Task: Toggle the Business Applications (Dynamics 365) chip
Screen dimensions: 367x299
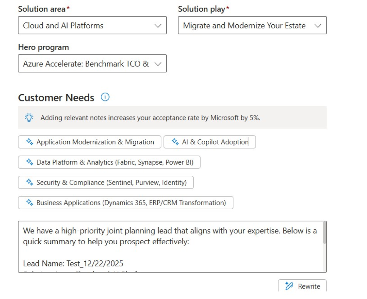Action: (x=126, y=203)
